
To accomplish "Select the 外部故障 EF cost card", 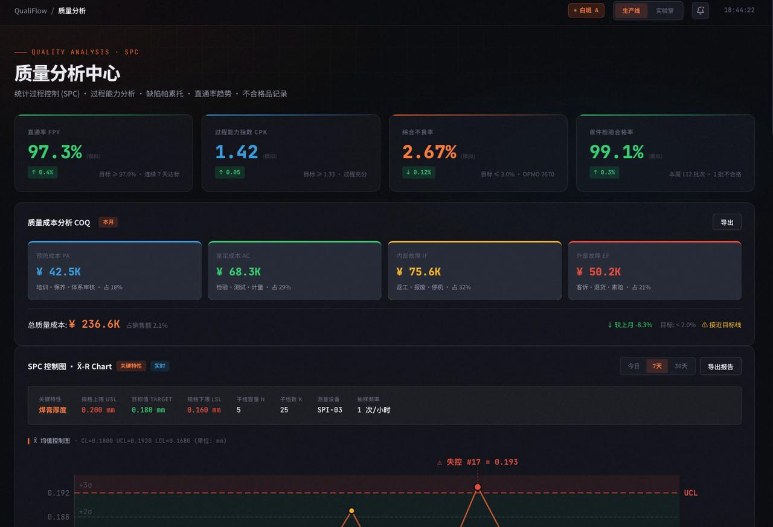I will 655,270.
